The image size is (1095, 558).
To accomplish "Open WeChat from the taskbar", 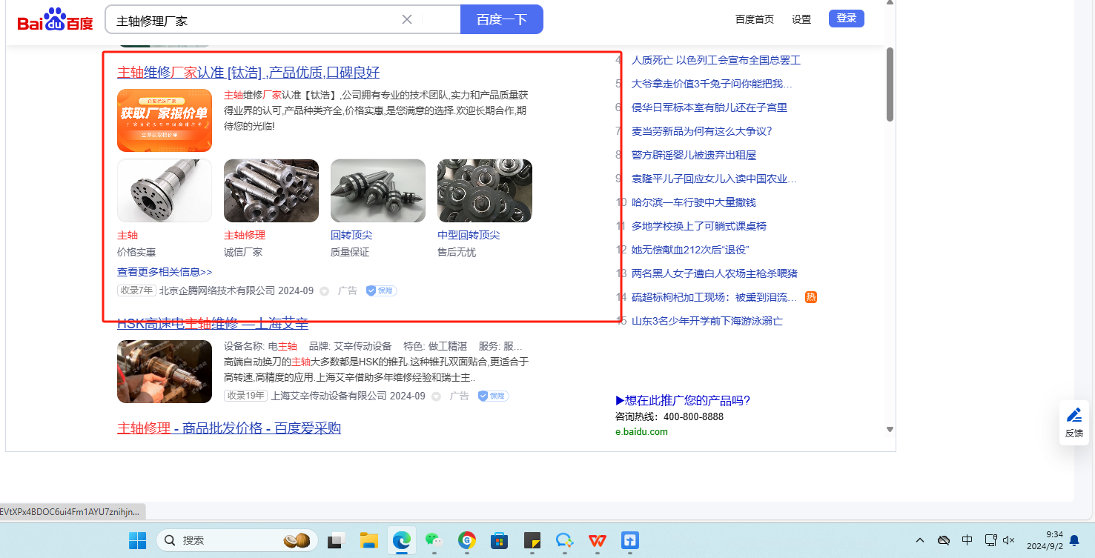I will (x=434, y=540).
